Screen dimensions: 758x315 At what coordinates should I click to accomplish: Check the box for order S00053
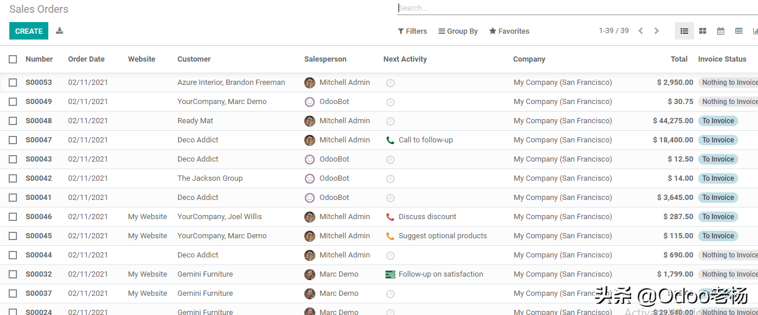click(13, 83)
